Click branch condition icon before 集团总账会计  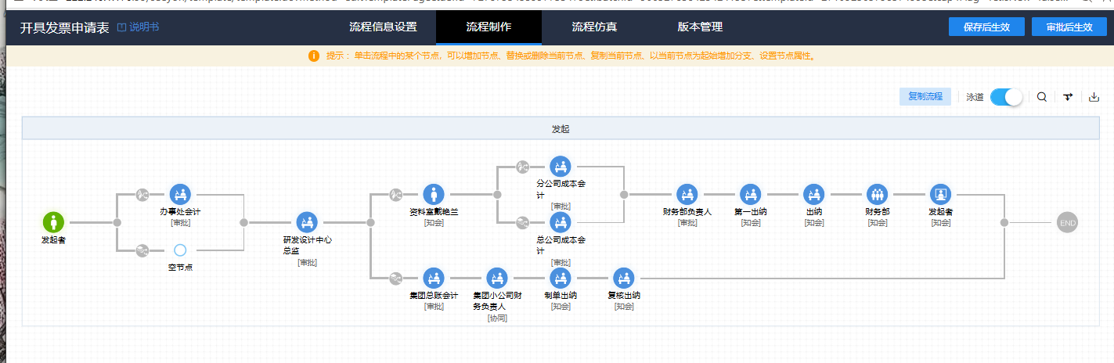[x=396, y=279]
